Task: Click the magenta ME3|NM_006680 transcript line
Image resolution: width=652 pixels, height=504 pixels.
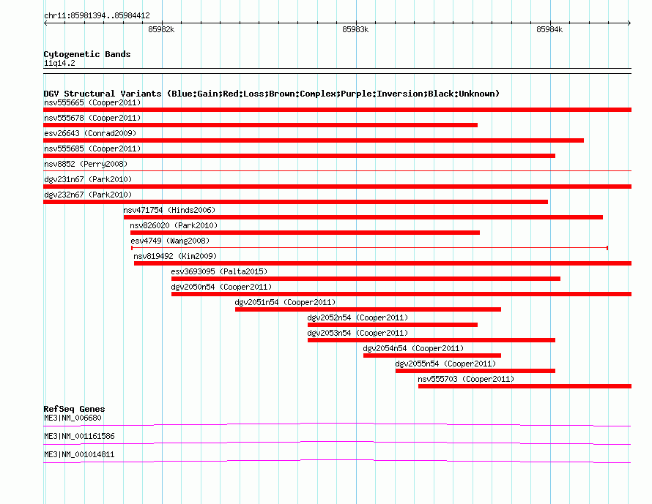Action: pos(337,424)
